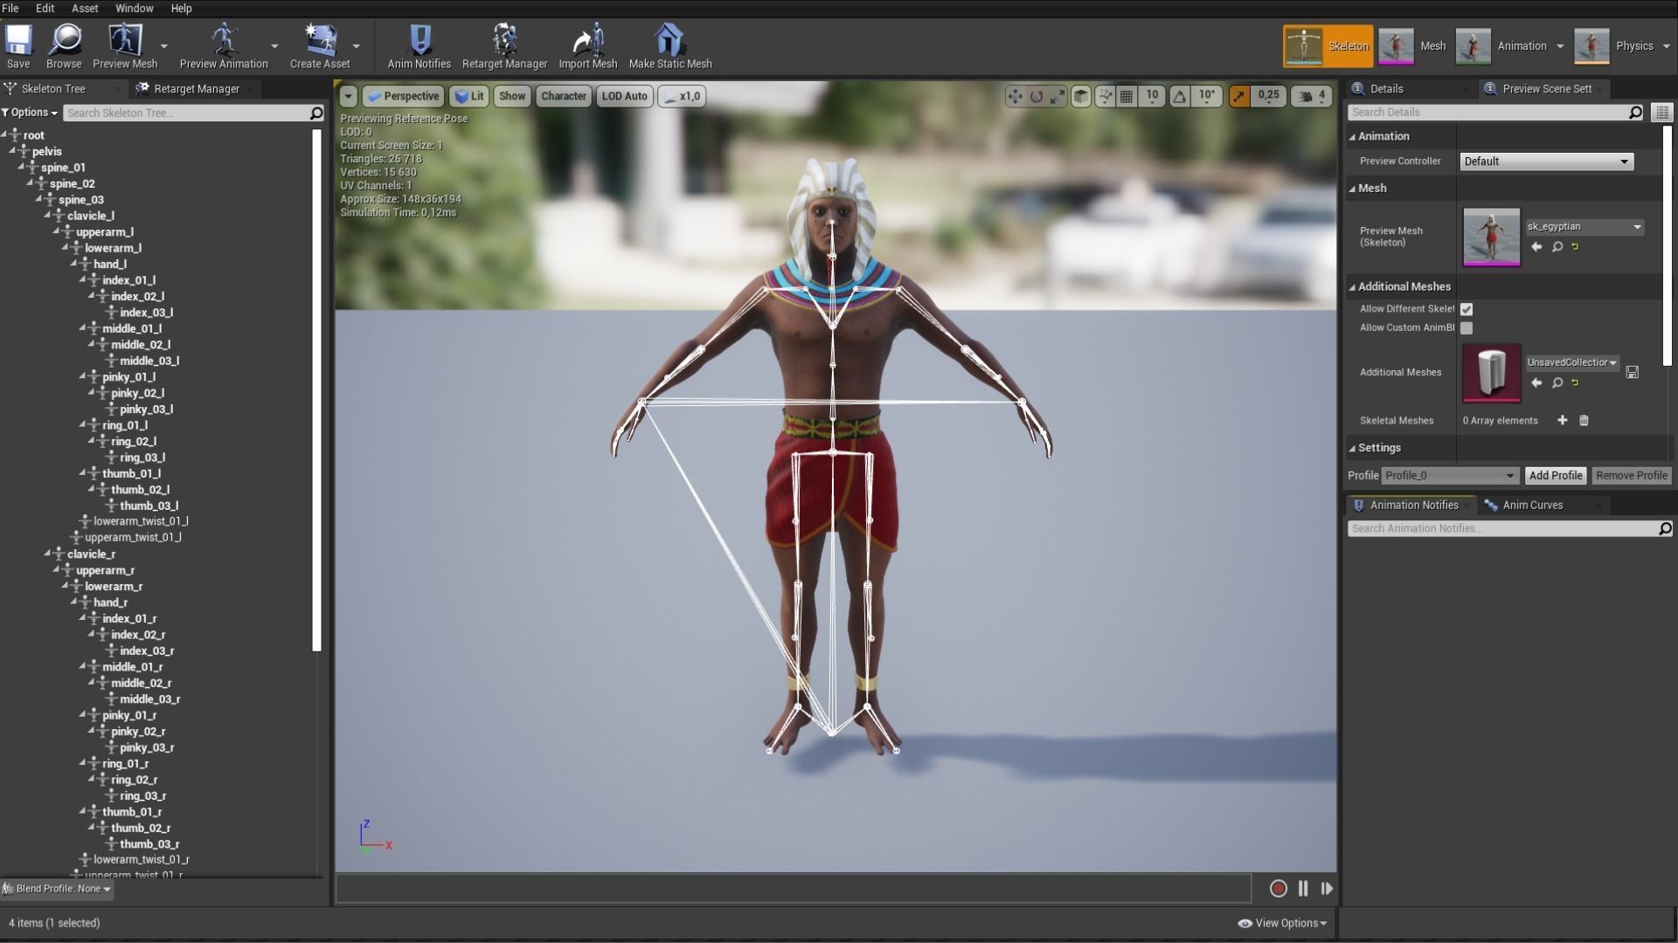The width and height of the screenshot is (1678, 943).
Task: Open the sk_egyptian mesh dropdown
Action: (x=1584, y=227)
